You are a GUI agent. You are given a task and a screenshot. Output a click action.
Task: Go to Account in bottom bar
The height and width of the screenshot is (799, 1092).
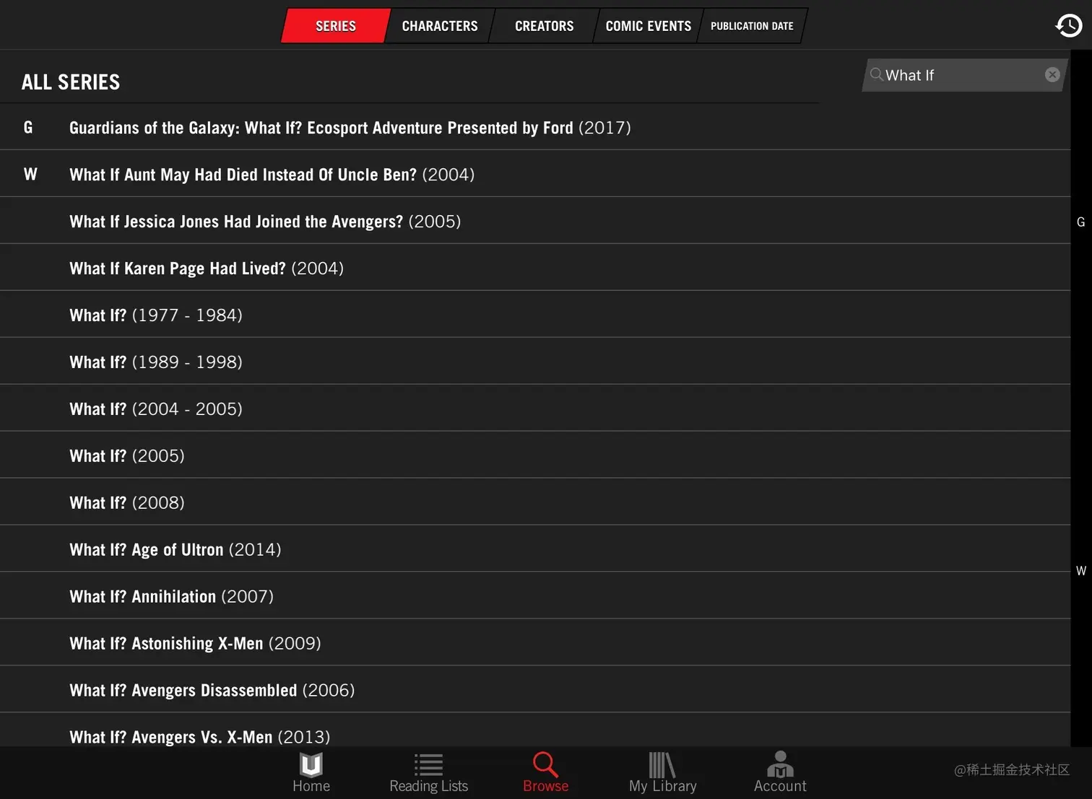click(780, 772)
